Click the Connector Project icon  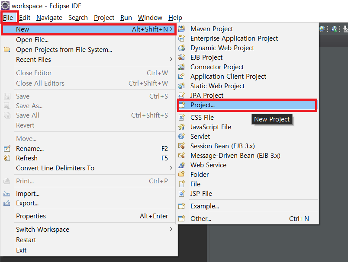click(181, 67)
